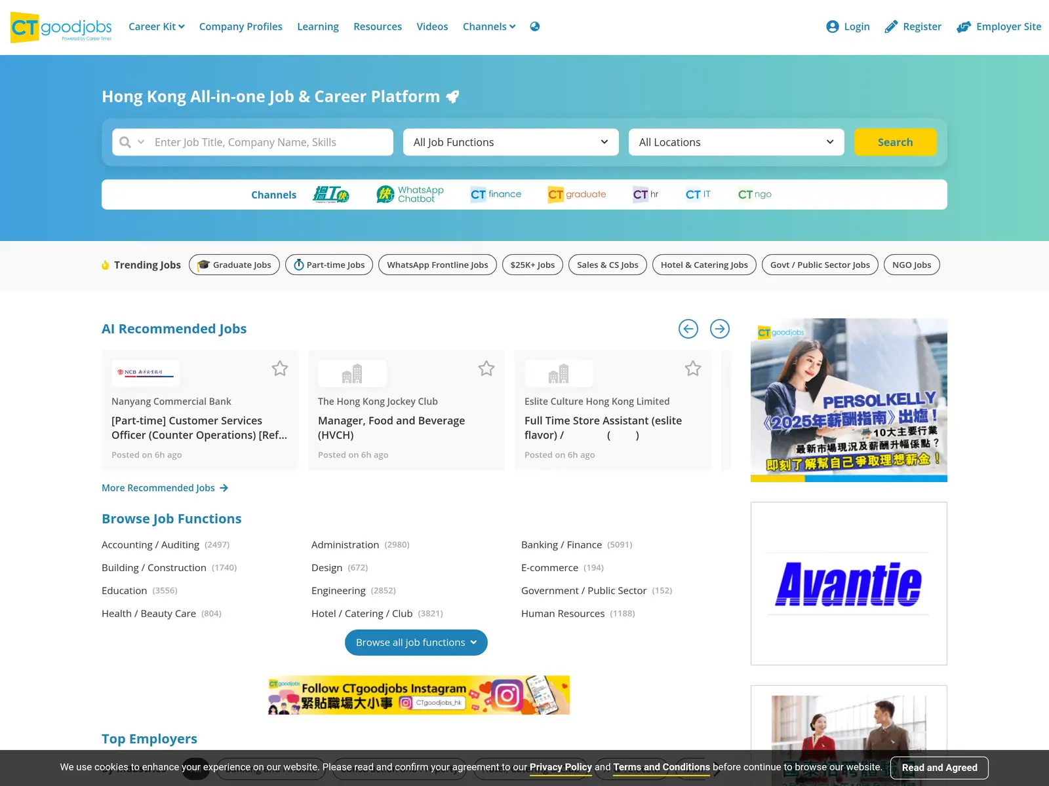Open the Learning menu item
Screen dimensions: 1049x786
coord(318,27)
